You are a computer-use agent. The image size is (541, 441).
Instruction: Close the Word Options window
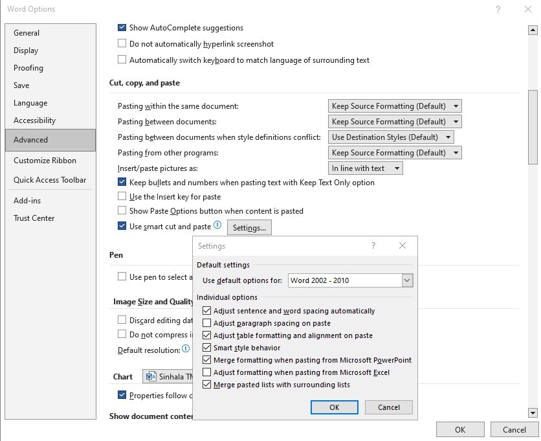[528, 9]
